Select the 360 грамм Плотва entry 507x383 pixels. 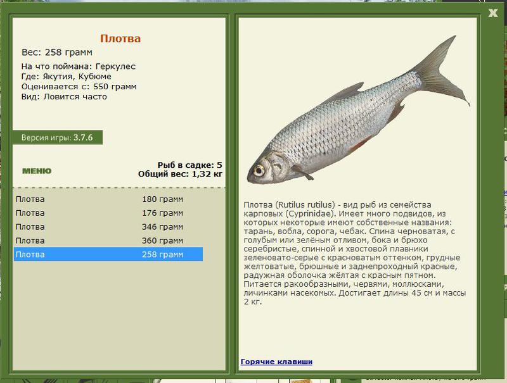tap(108, 241)
